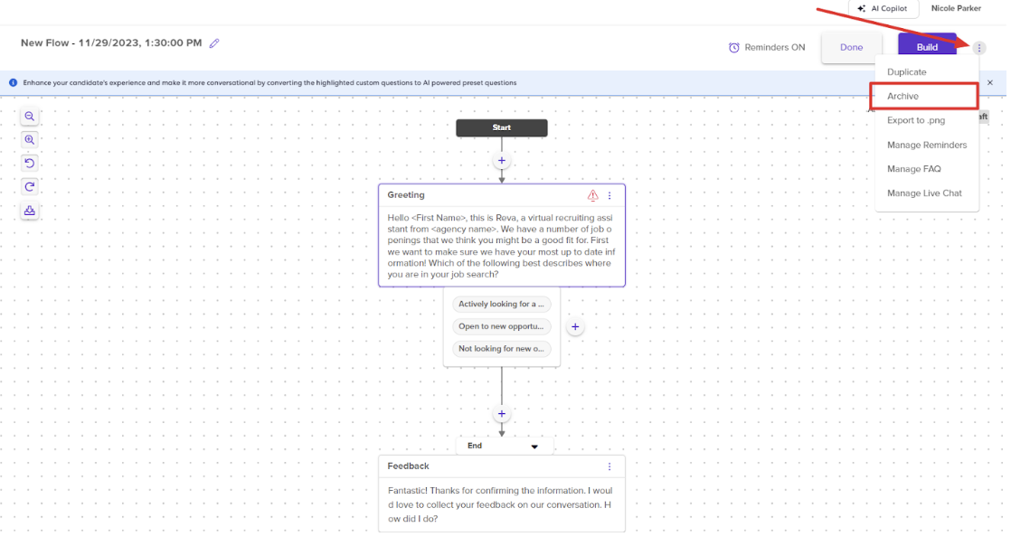Choose Export to .png option
Viewport: 1011px width, 546px height.
tap(915, 120)
